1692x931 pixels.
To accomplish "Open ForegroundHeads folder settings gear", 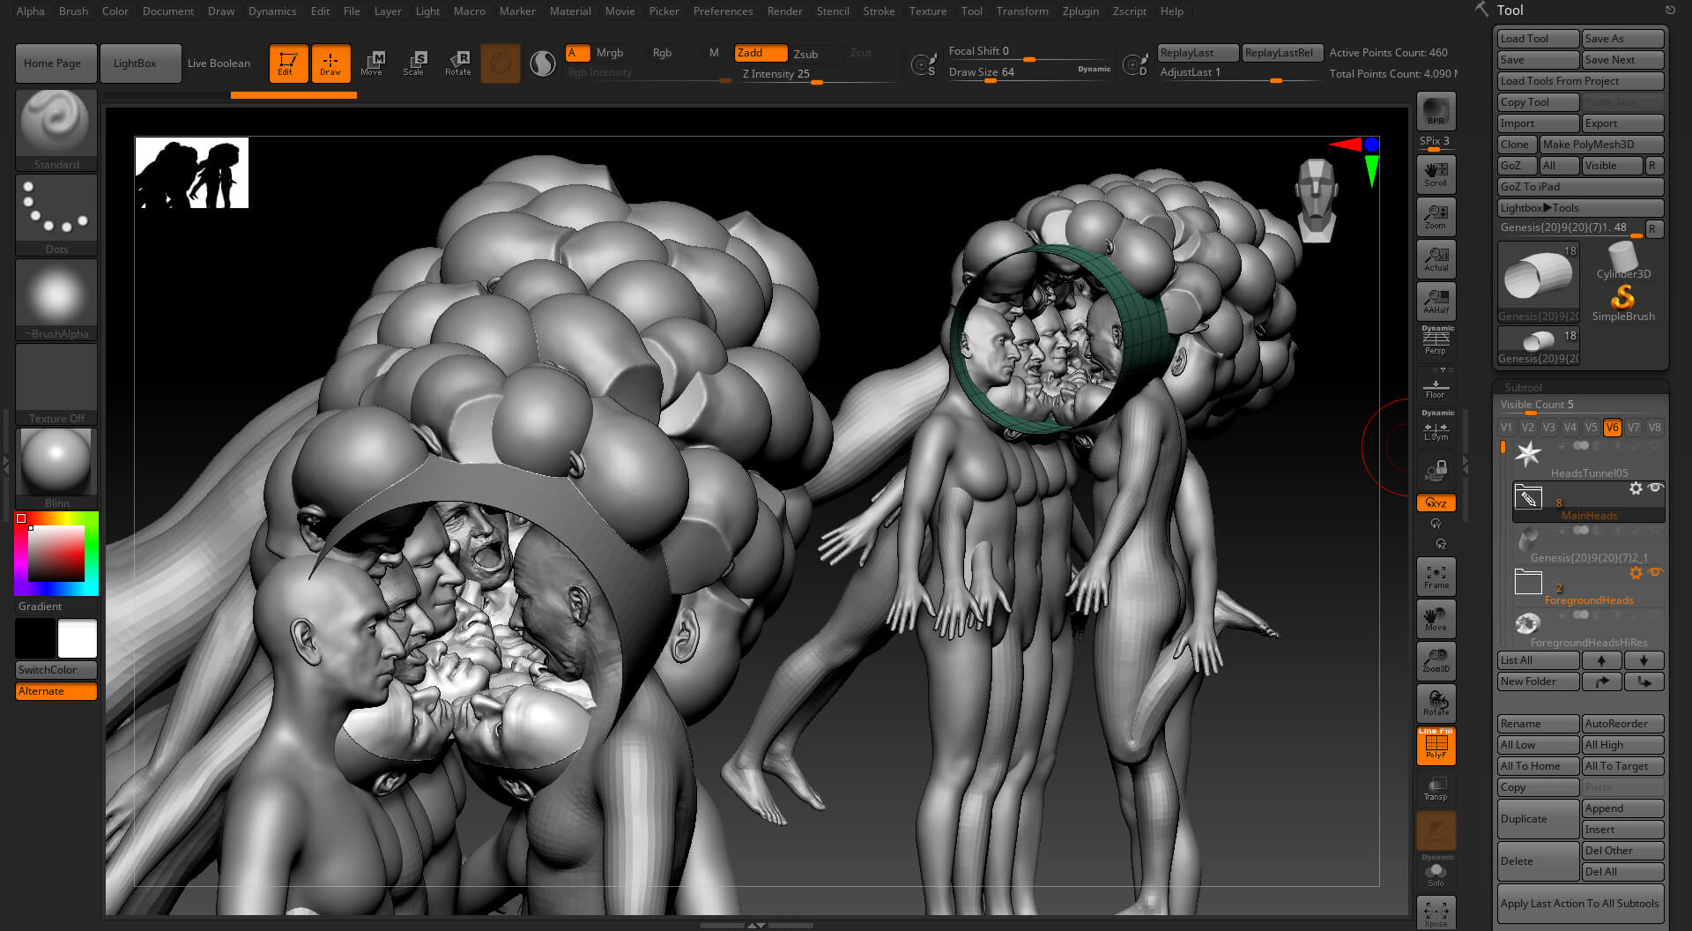I will [x=1636, y=572].
